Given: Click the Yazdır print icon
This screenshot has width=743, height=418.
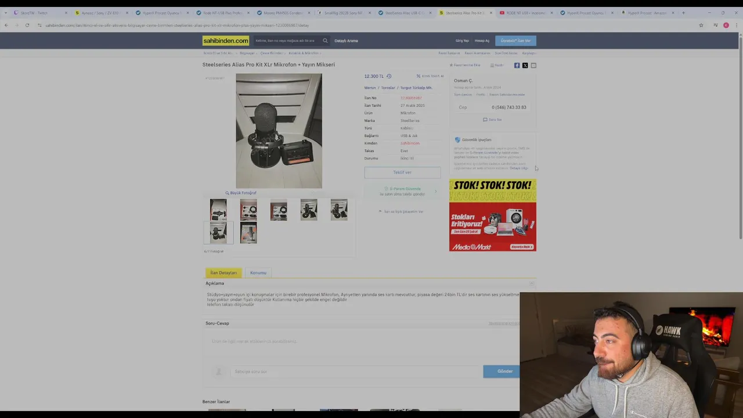Looking at the screenshot, I should [x=497, y=65].
